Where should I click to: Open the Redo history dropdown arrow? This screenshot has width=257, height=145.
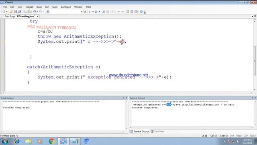coord(43,12)
